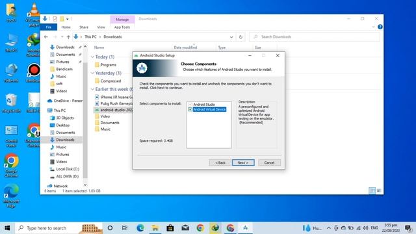Open Network desktop icon
The image size is (416, 234).
pyautogui.click(x=11, y=73)
